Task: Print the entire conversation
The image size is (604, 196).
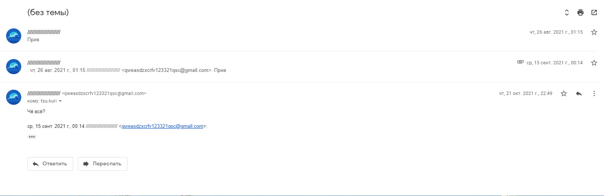Action: tap(580, 12)
